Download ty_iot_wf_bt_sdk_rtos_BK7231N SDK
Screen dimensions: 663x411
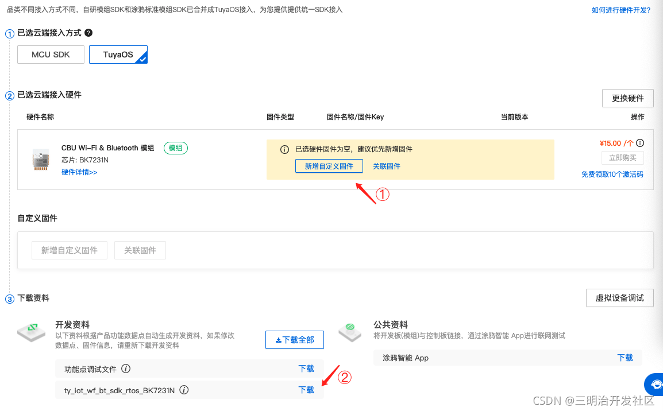(x=306, y=390)
